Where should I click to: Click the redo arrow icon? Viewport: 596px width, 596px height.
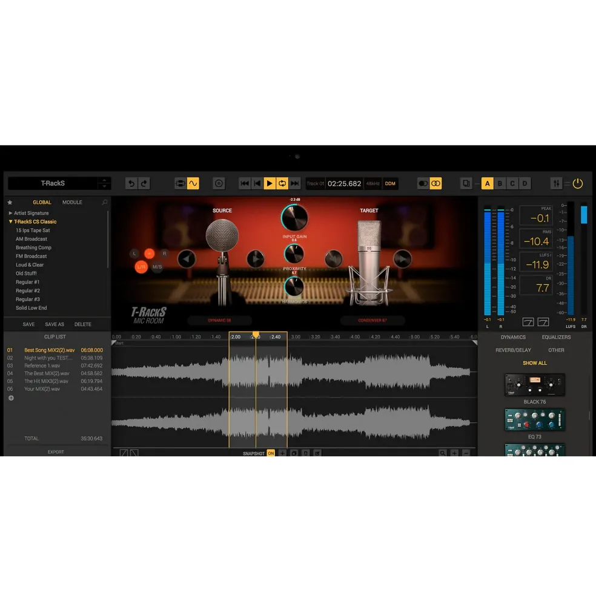(144, 183)
